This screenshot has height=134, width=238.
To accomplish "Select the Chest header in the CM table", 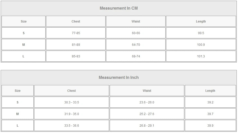I will pos(76,21).
